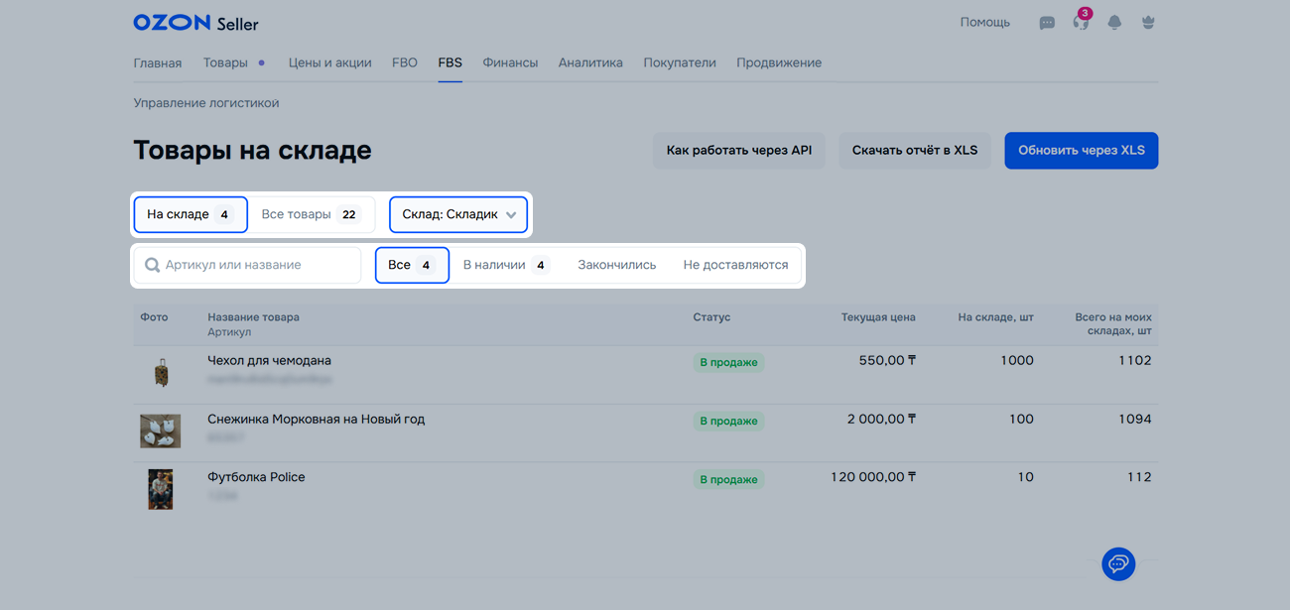This screenshot has width=1290, height=610.
Task: Show Закончились items filter
Action: [x=616, y=265]
